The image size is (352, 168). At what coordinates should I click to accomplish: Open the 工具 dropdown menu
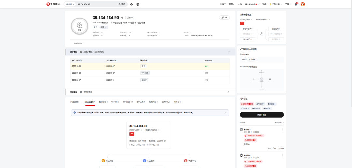[x=287, y=4]
